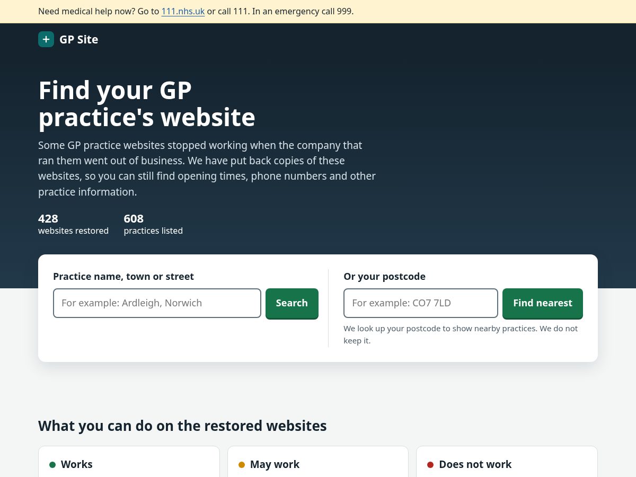The height and width of the screenshot is (477, 636).
Task: Follow the 111.nhs.uk link in banner
Action: (183, 11)
